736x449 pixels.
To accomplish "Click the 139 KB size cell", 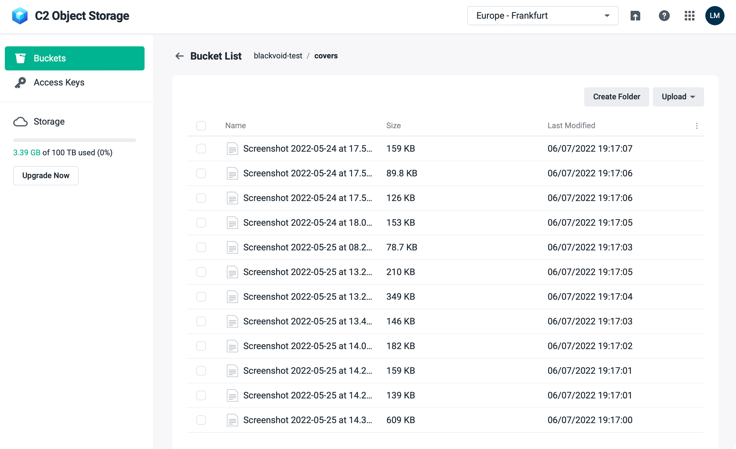I will (401, 395).
